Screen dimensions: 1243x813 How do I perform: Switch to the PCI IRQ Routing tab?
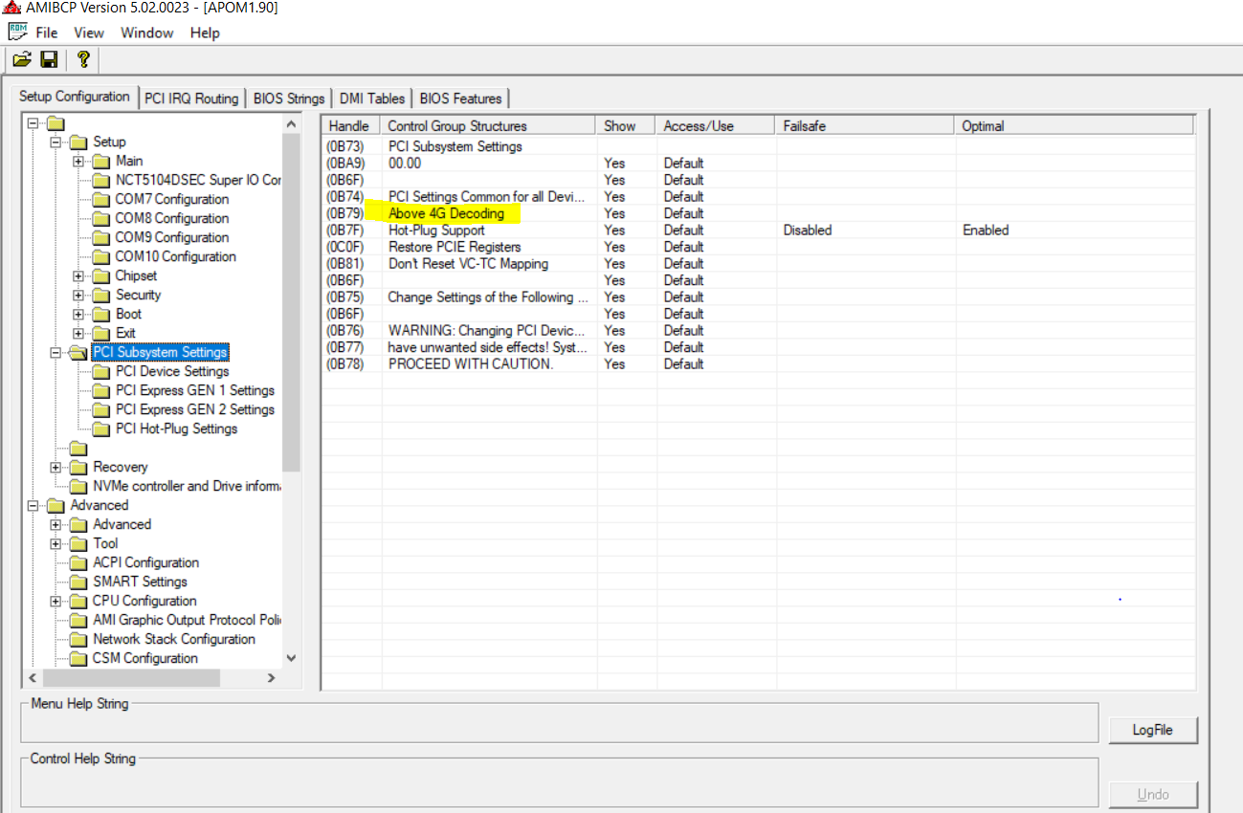[x=191, y=99]
